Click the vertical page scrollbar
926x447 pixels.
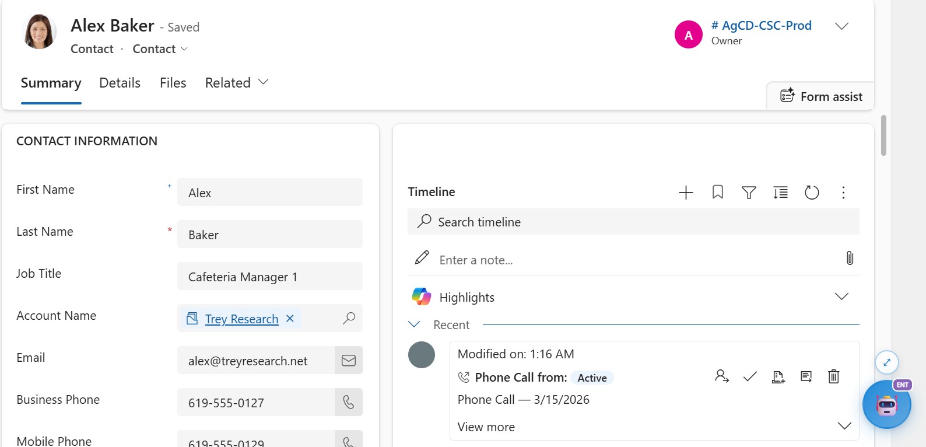click(x=883, y=135)
